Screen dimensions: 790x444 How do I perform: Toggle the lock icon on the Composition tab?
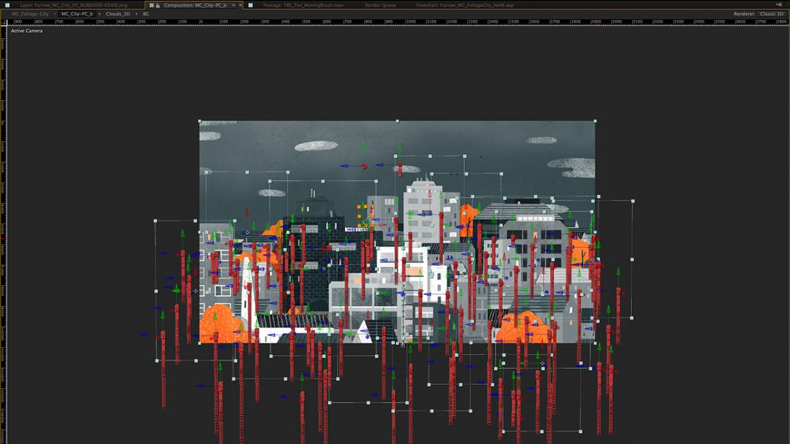click(158, 5)
